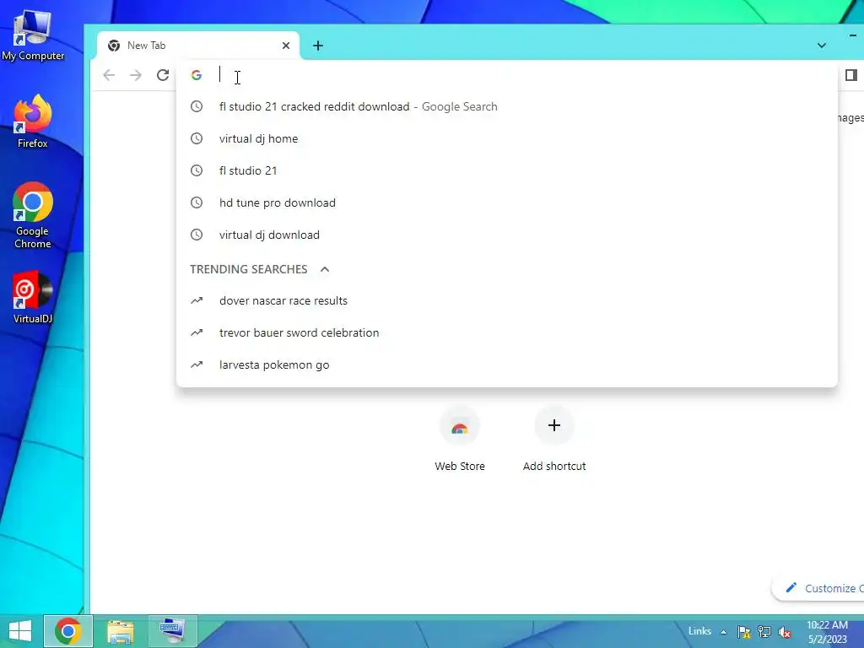Select trending 'trevor bauer sword celebration'
The width and height of the screenshot is (864, 648).
click(507, 332)
